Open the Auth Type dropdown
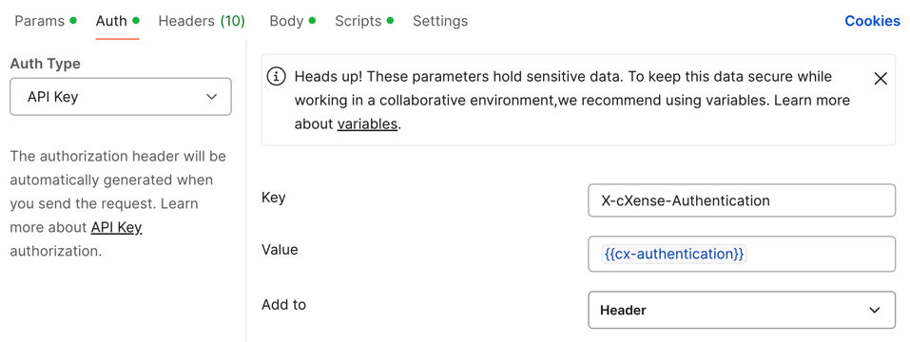This screenshot has height=342, width=910. tap(121, 97)
